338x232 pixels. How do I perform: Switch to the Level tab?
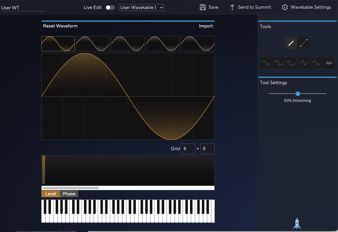click(51, 194)
